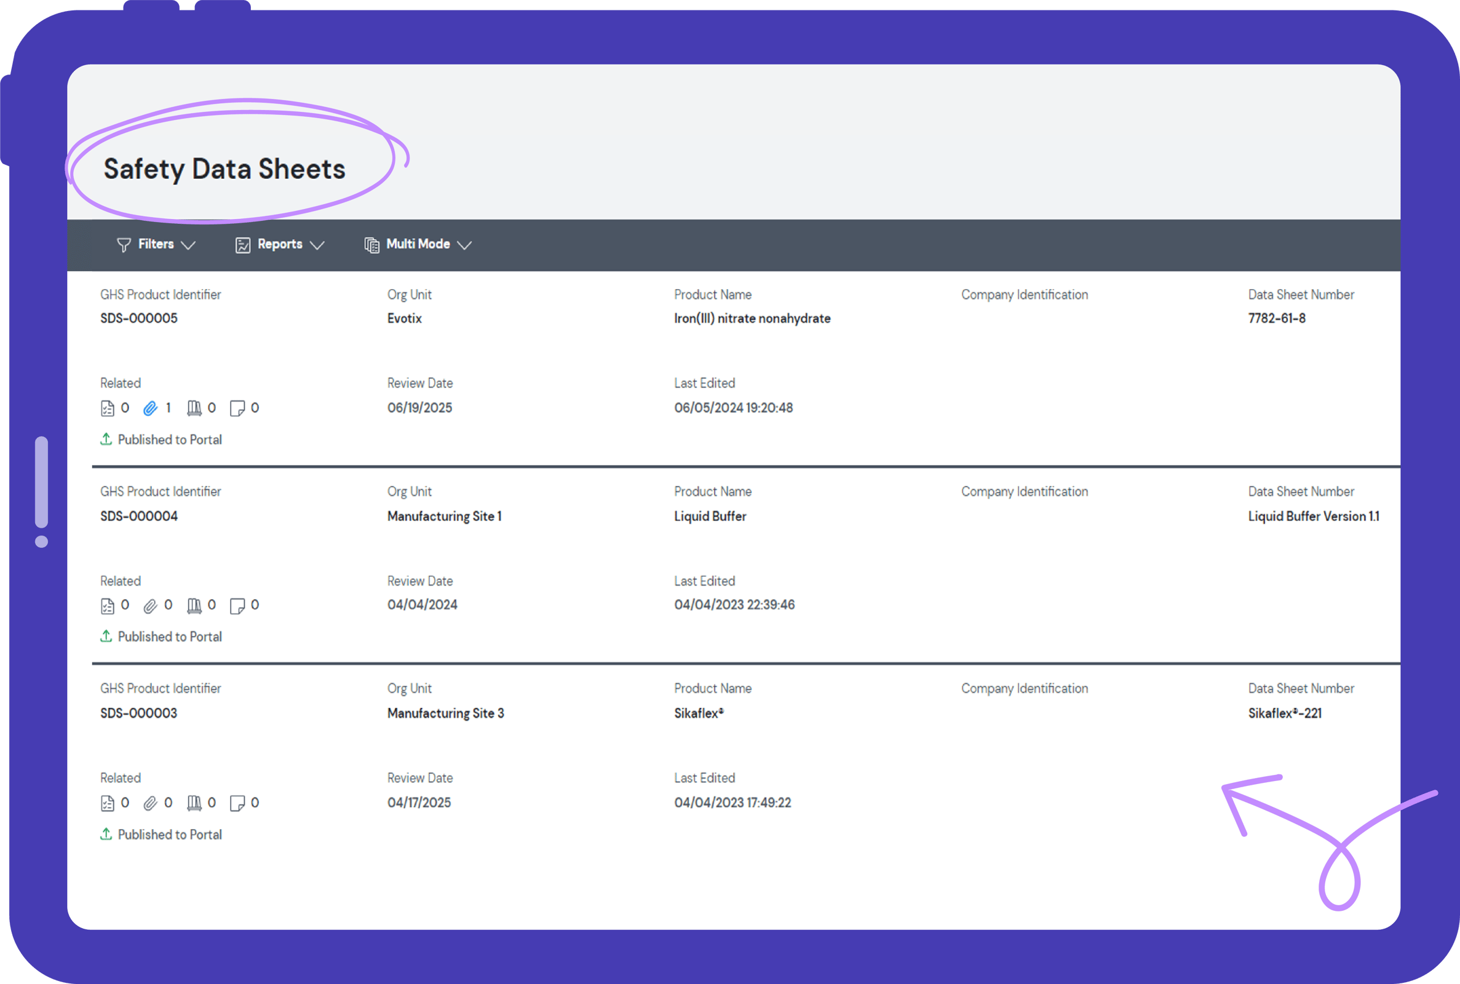
Task: Click the notes page icon for SDS-000004
Action: point(237,605)
